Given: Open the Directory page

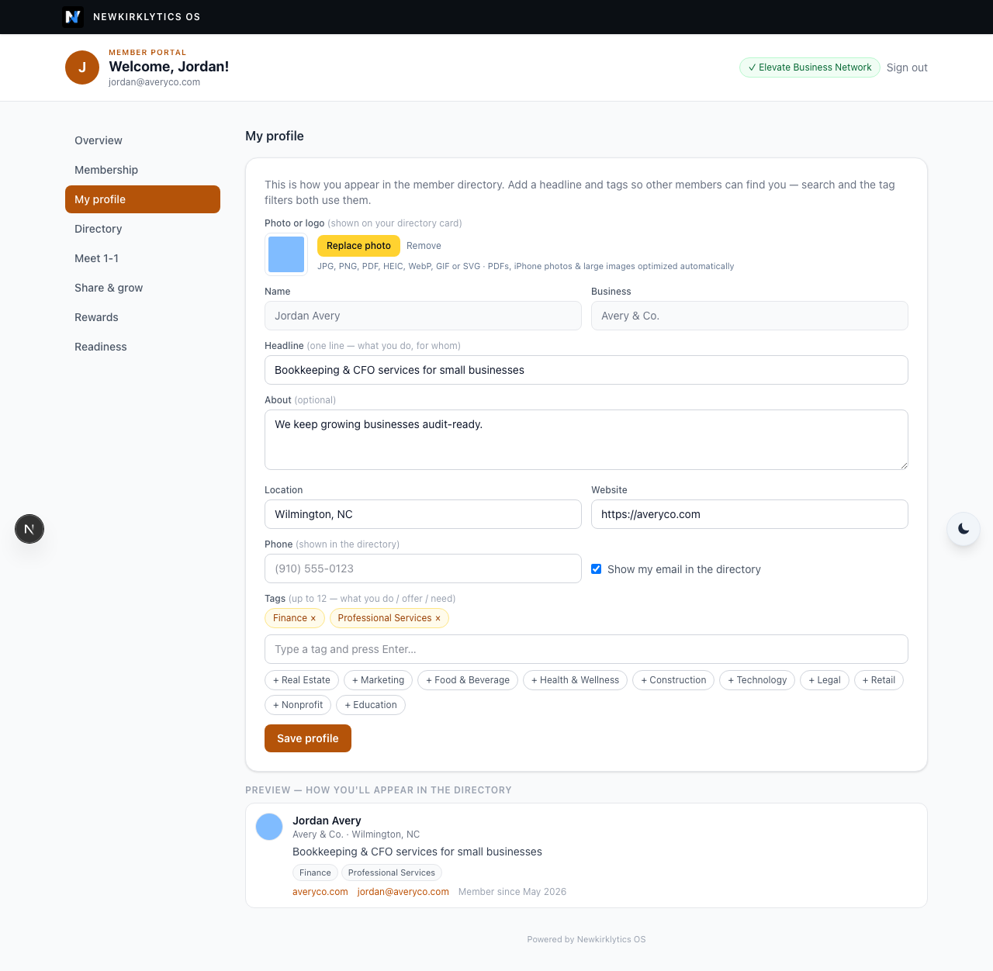Looking at the screenshot, I should pyautogui.click(x=143, y=229).
